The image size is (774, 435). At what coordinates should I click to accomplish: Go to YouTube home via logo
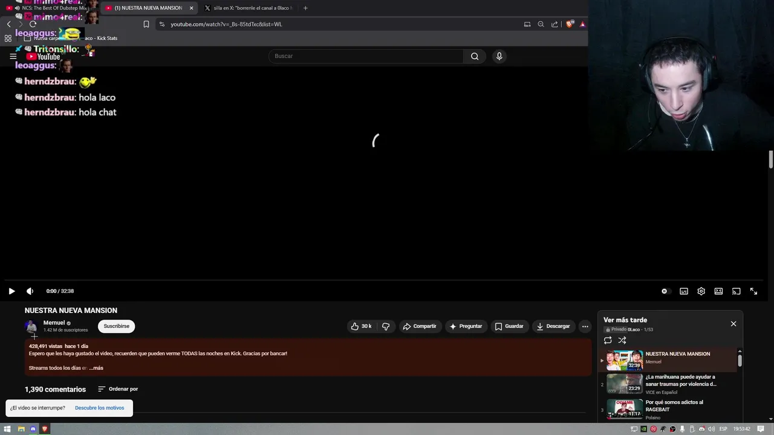[x=43, y=57]
